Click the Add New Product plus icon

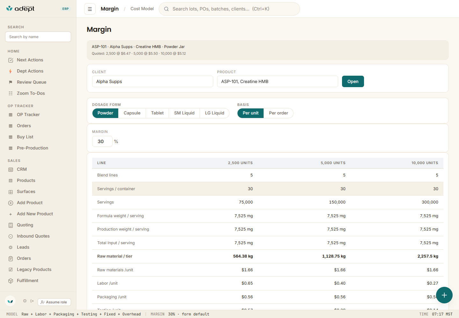11,214
